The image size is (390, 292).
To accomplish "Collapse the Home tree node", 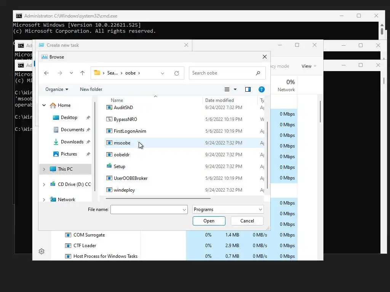I will 44,105.
